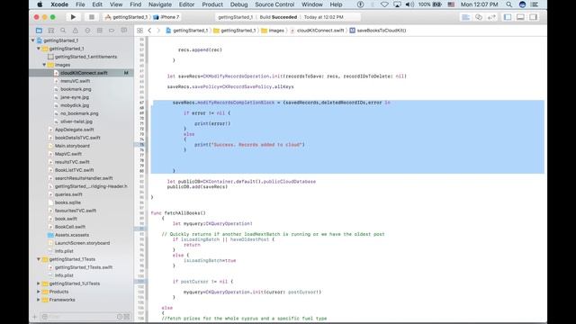Open Assets.xcassets
The image size is (576, 324).
point(72,235)
